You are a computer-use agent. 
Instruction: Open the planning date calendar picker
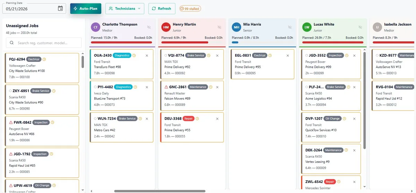tap(60, 9)
